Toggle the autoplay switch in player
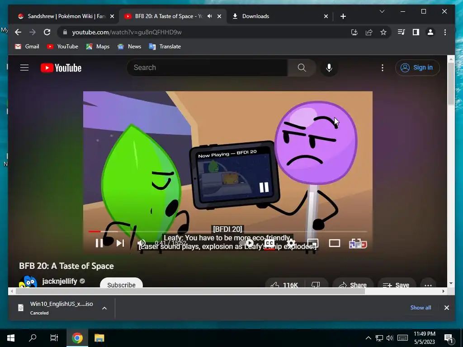 (x=247, y=243)
